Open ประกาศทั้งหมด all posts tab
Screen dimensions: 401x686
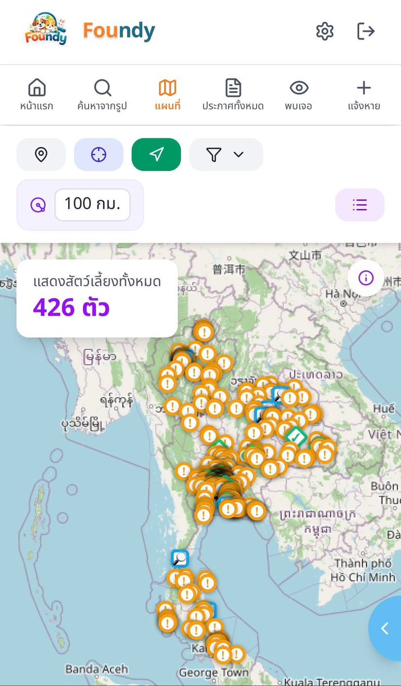(233, 95)
